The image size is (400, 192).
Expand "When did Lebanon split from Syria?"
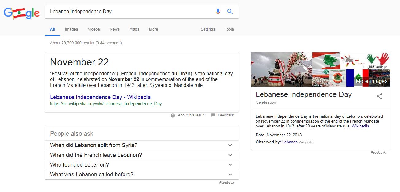(142, 145)
